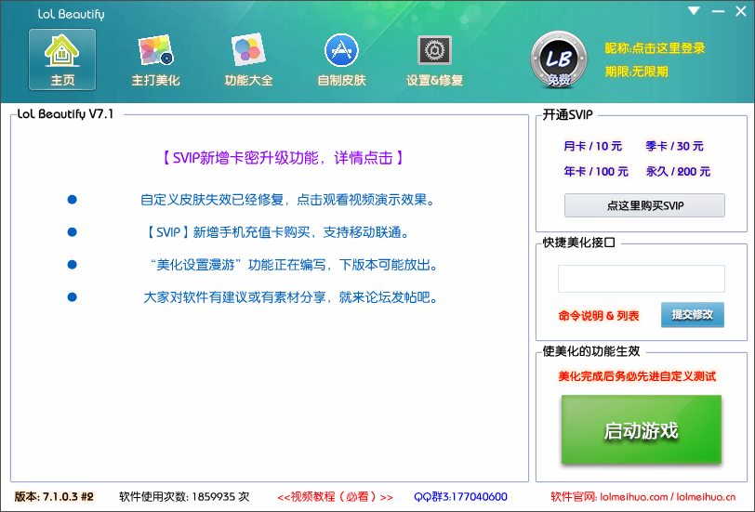Image resolution: width=755 pixels, height=512 pixels.
Task: Open the 视频教程（必看） link
Action: [x=335, y=496]
